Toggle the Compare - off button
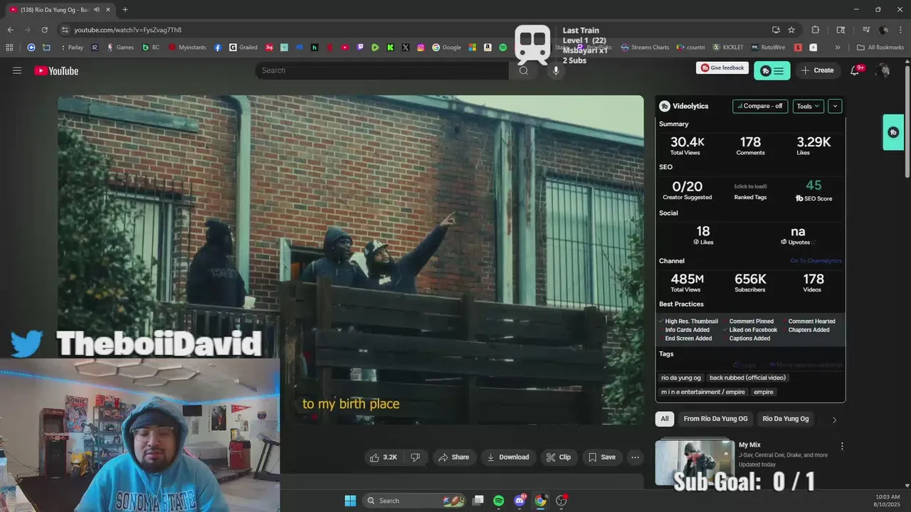This screenshot has width=911, height=512. coord(760,106)
